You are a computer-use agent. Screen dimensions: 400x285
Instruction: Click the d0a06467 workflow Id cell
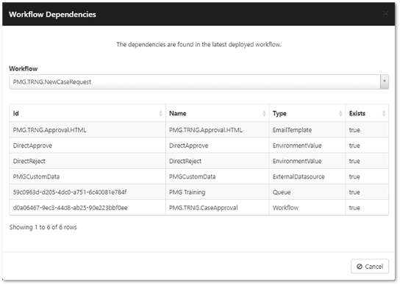tap(87, 208)
